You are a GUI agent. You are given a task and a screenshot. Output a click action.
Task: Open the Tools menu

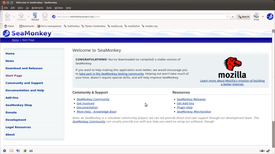[49, 8]
